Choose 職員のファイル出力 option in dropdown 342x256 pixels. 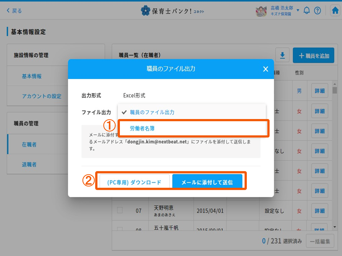pyautogui.click(x=152, y=112)
